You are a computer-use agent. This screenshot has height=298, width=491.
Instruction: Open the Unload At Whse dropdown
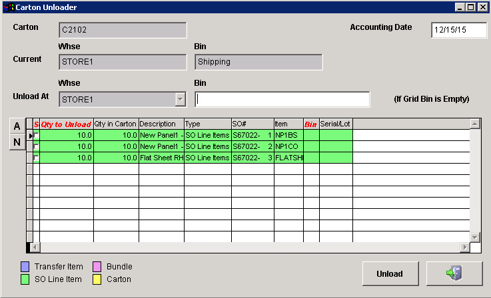180,100
